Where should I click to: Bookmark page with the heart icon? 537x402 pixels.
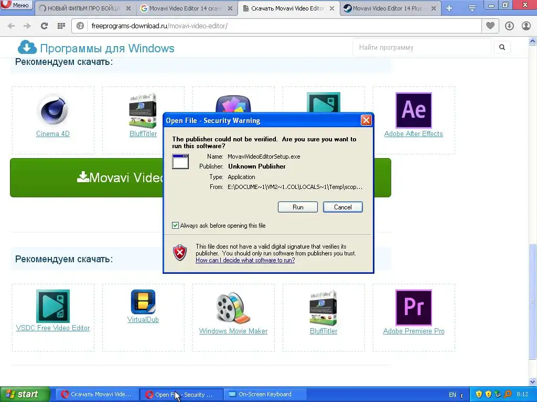490,26
